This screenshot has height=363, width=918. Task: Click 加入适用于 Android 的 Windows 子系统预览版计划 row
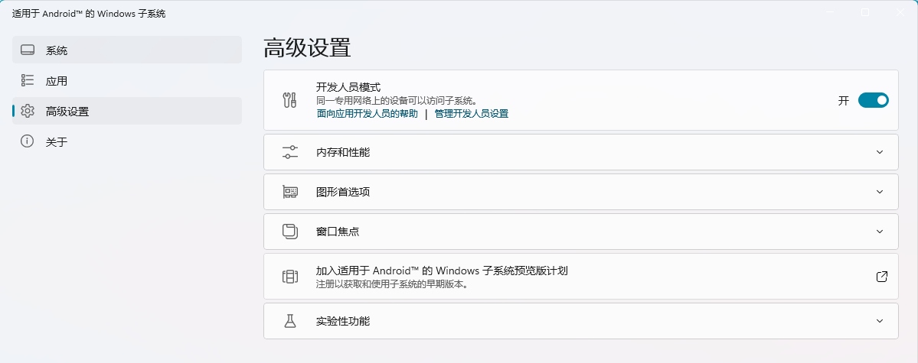point(581,277)
